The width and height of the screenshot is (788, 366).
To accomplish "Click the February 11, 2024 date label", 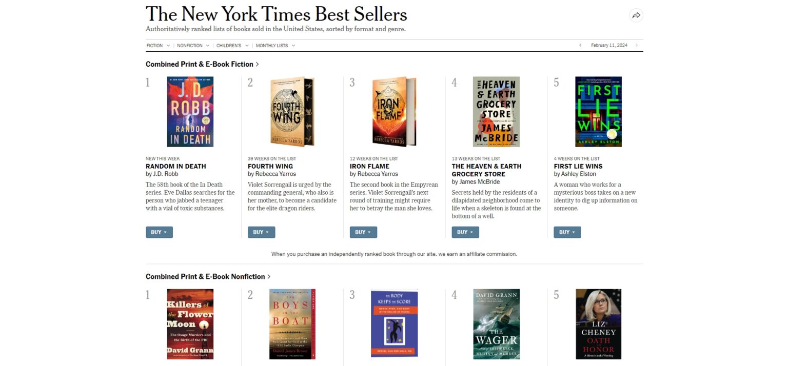I will 609,46.
